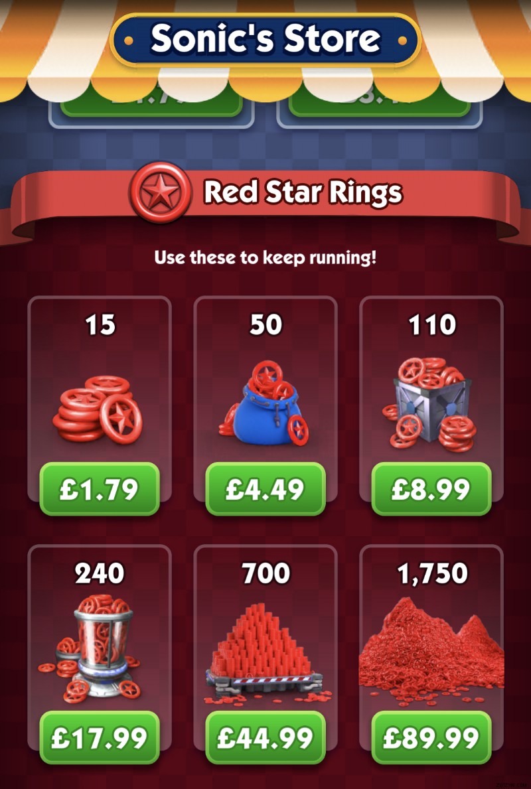
Task: Buy 1,750 rings for £89.99
Action: [x=431, y=738]
